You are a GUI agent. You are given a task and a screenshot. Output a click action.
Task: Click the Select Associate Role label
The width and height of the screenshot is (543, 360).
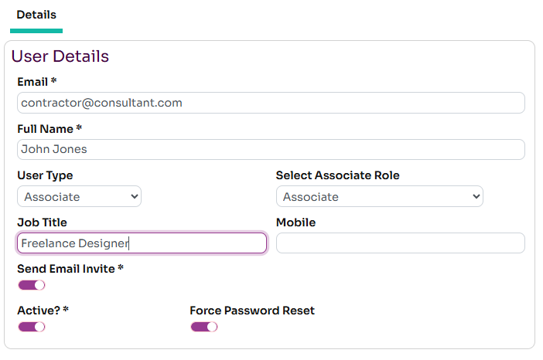(x=337, y=175)
